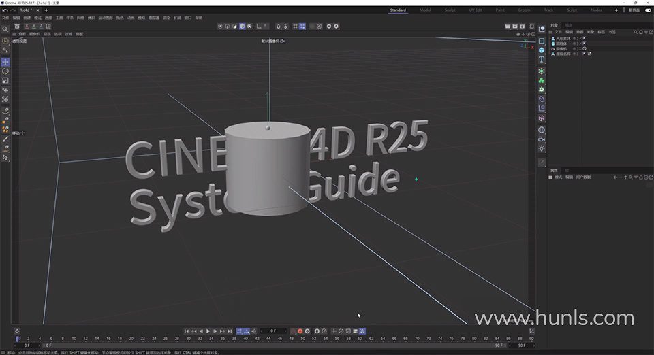Viewport: 654px width, 355px height.
Task: Select the Rotate tool in left toolbar
Action: click(x=5, y=71)
